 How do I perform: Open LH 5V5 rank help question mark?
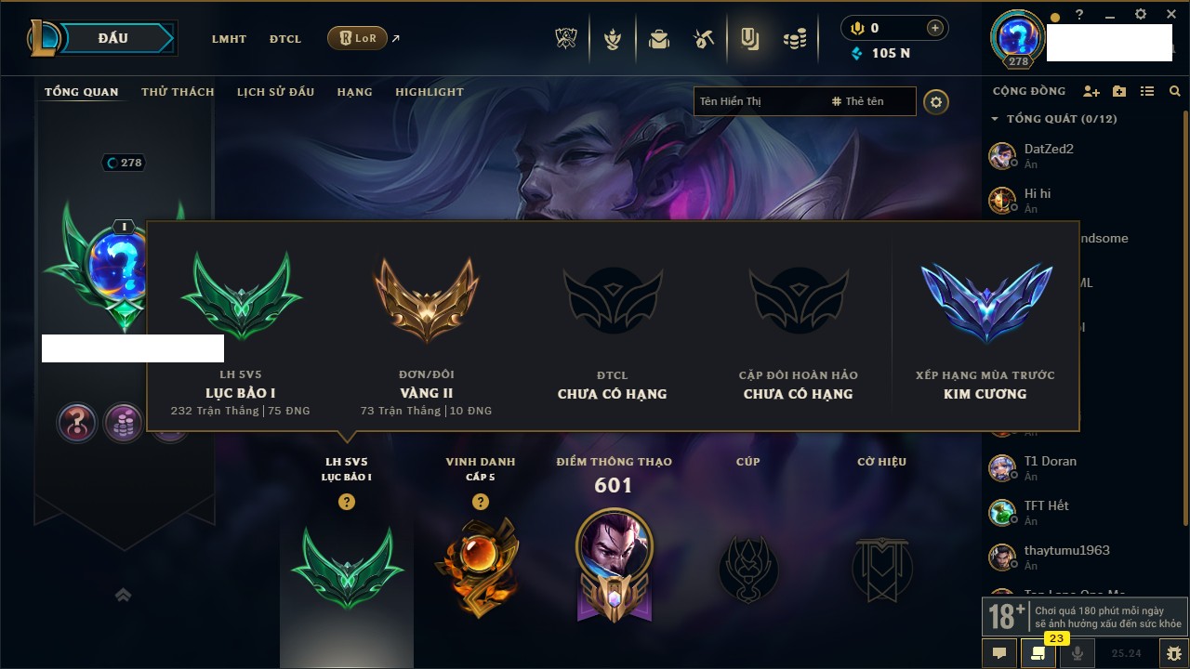(347, 502)
